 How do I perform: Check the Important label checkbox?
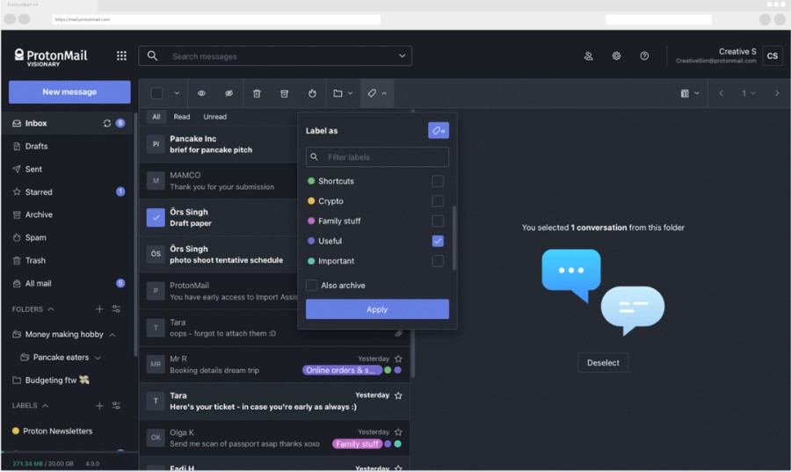tap(438, 261)
